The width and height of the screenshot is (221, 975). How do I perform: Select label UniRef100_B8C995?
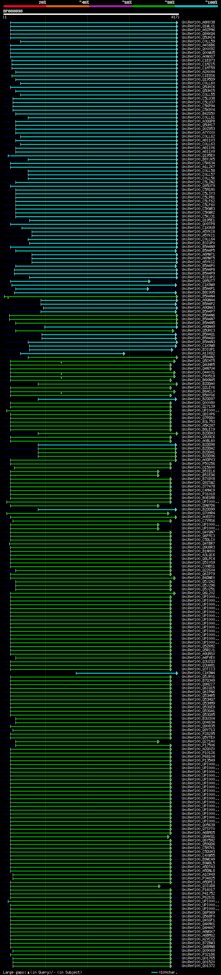[x=198, y=292]
